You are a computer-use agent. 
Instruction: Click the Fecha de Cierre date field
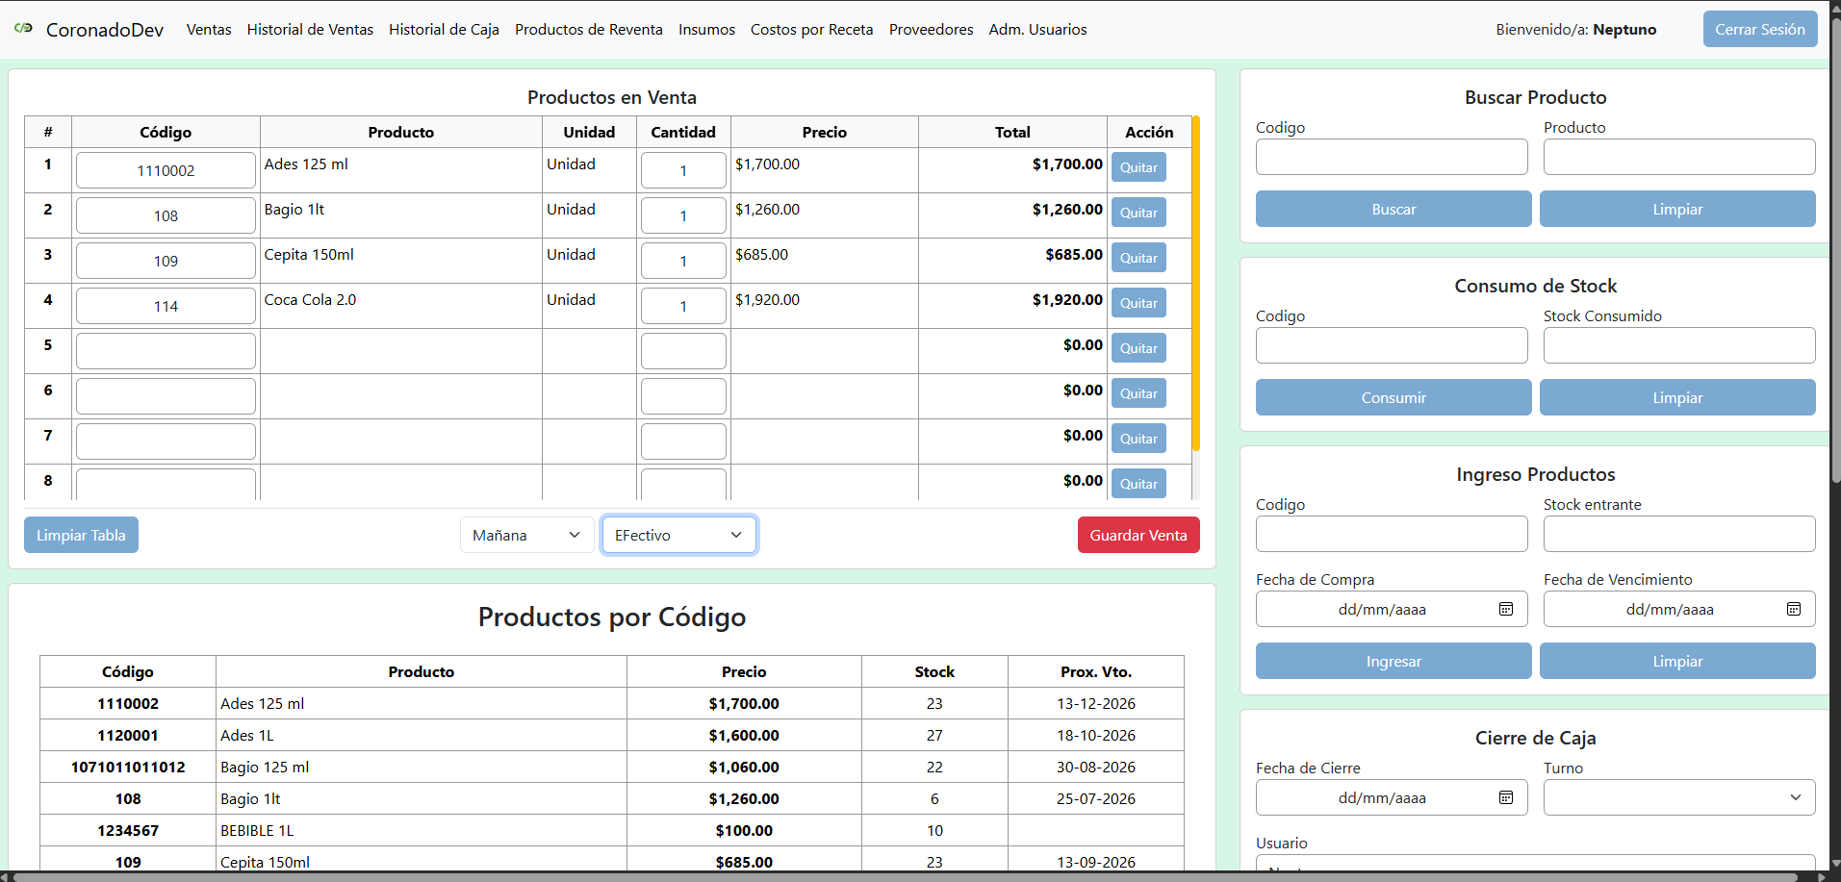pos(1392,797)
